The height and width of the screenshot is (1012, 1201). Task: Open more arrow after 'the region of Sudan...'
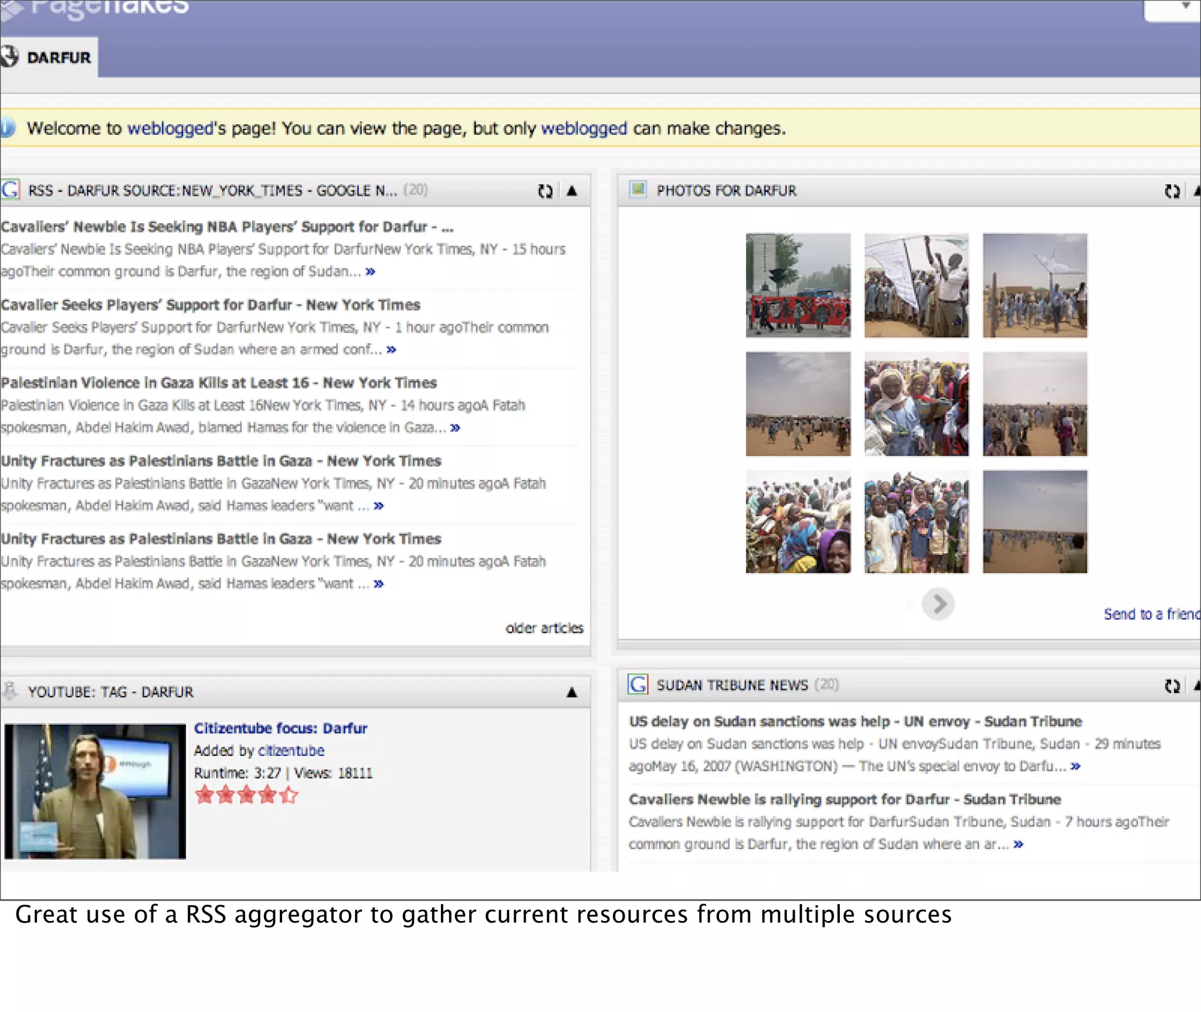(371, 271)
